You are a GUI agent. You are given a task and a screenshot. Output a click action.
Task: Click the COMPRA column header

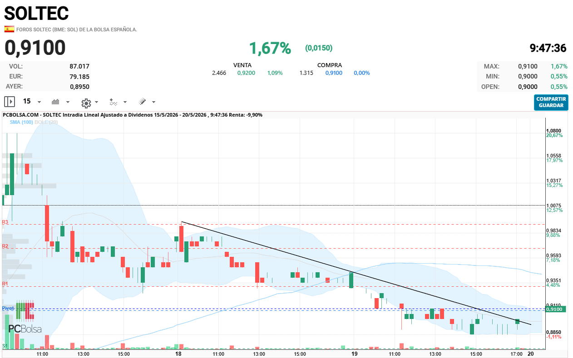330,65
